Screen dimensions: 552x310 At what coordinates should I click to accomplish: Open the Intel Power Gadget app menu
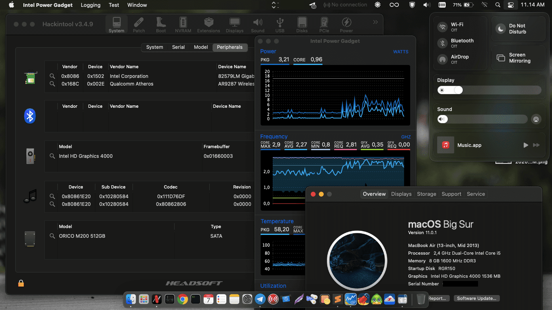coord(48,5)
